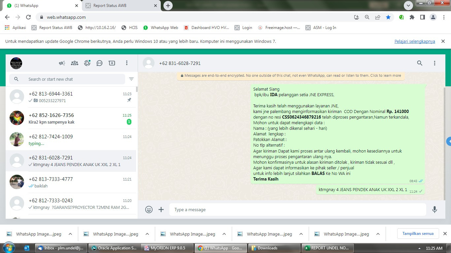This screenshot has height=253, width=451.
Task: Start a new chat icon
Action: [x=112, y=63]
